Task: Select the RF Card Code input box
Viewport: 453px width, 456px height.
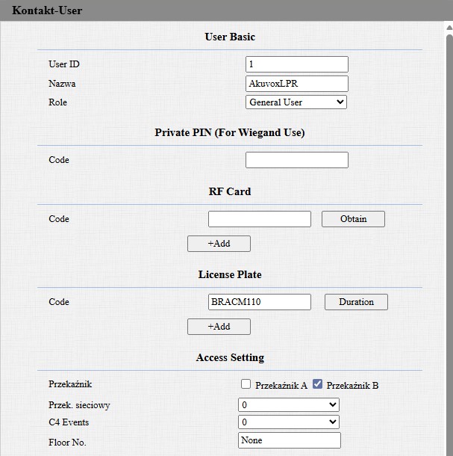Action: coord(259,219)
